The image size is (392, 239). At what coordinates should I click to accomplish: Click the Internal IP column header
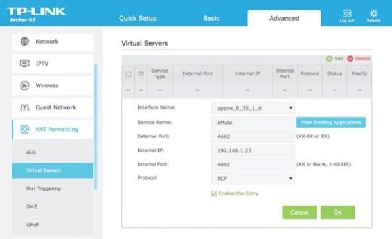pos(247,73)
